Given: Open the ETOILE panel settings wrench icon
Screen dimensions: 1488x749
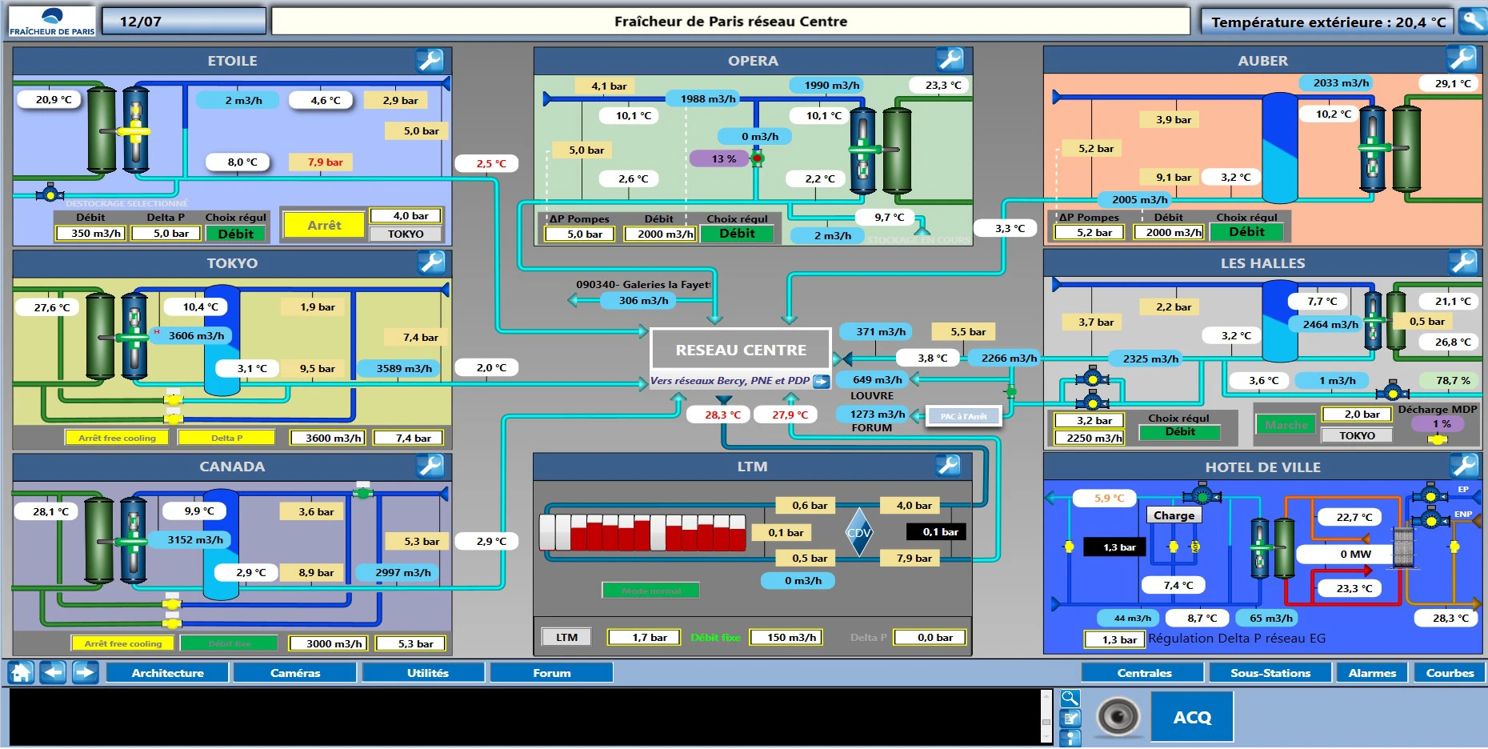Looking at the screenshot, I should click(431, 59).
